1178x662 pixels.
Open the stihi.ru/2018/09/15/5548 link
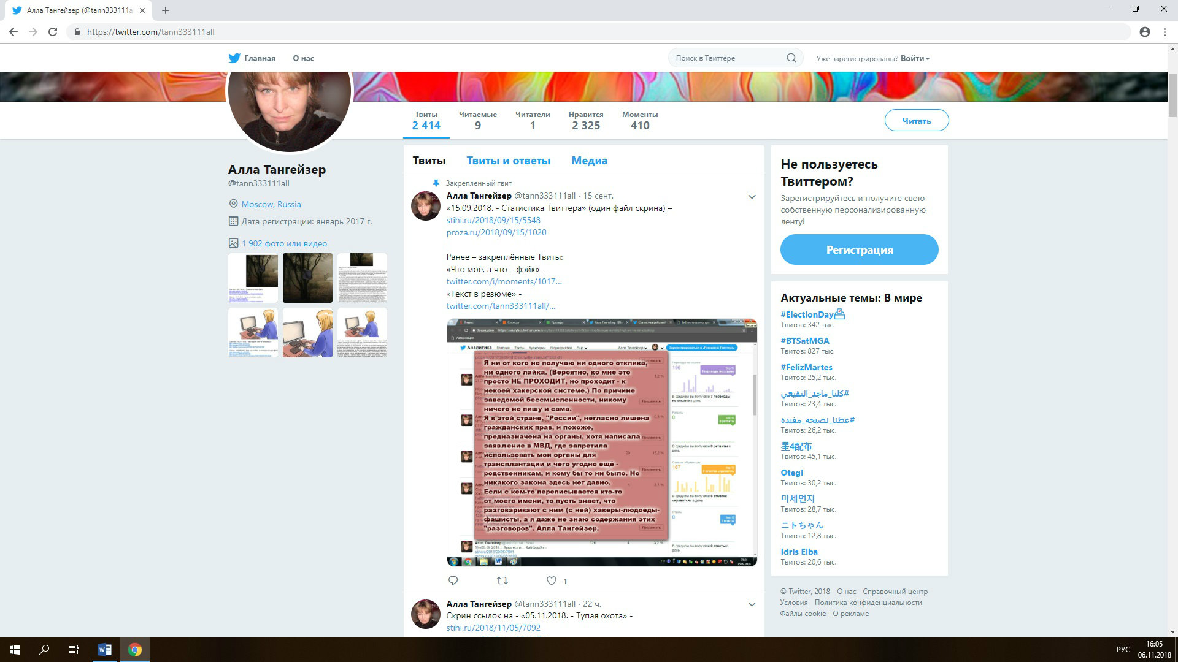(x=493, y=220)
